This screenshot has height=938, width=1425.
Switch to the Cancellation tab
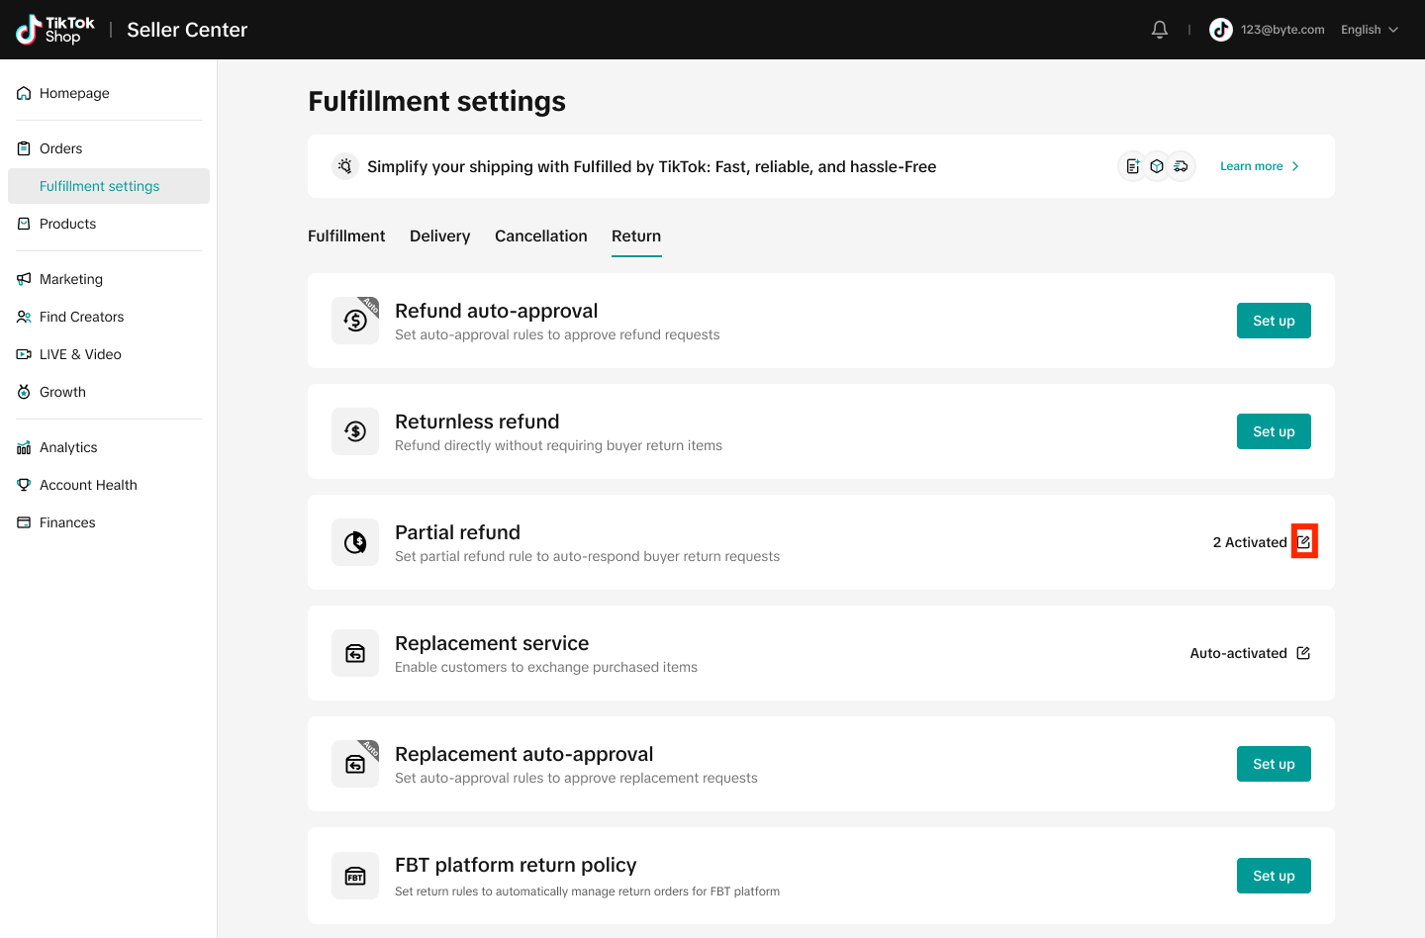tap(540, 236)
